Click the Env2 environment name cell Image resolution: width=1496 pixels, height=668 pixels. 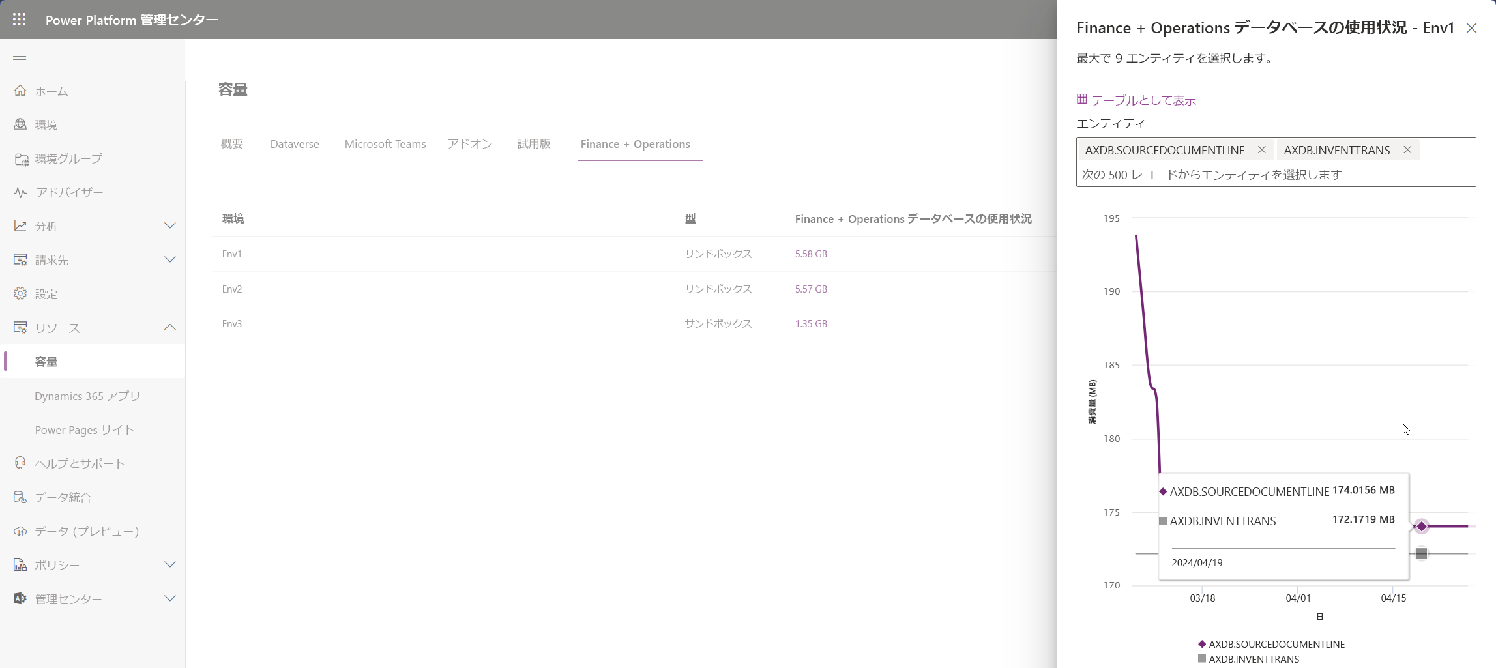point(232,289)
